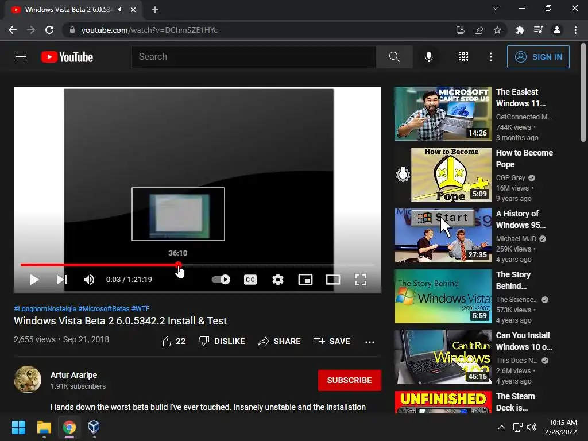This screenshot has height=441, width=588.
Task: Open File Explorer from the taskbar
Action: (x=44, y=427)
